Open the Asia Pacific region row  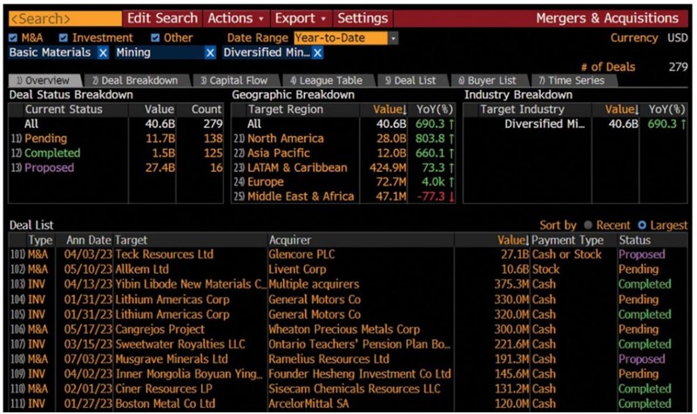point(344,153)
